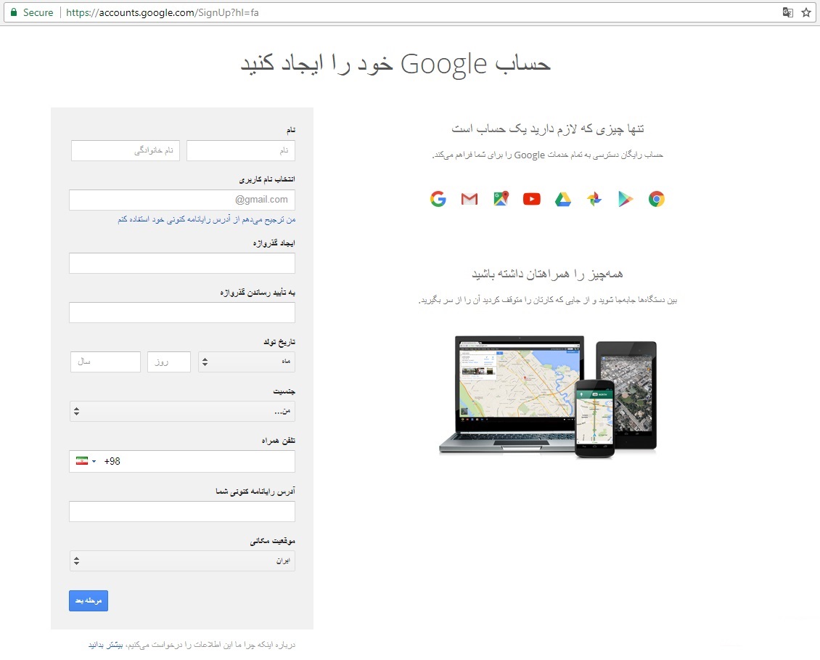820x660 pixels.
Task: Click the current email address field
Action: pyautogui.click(x=182, y=511)
